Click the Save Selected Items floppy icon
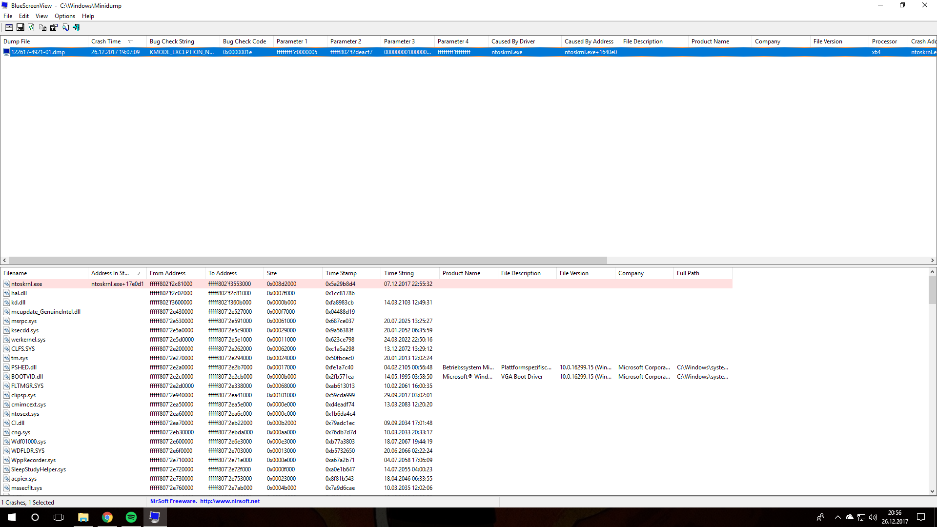 pyautogui.click(x=20, y=28)
